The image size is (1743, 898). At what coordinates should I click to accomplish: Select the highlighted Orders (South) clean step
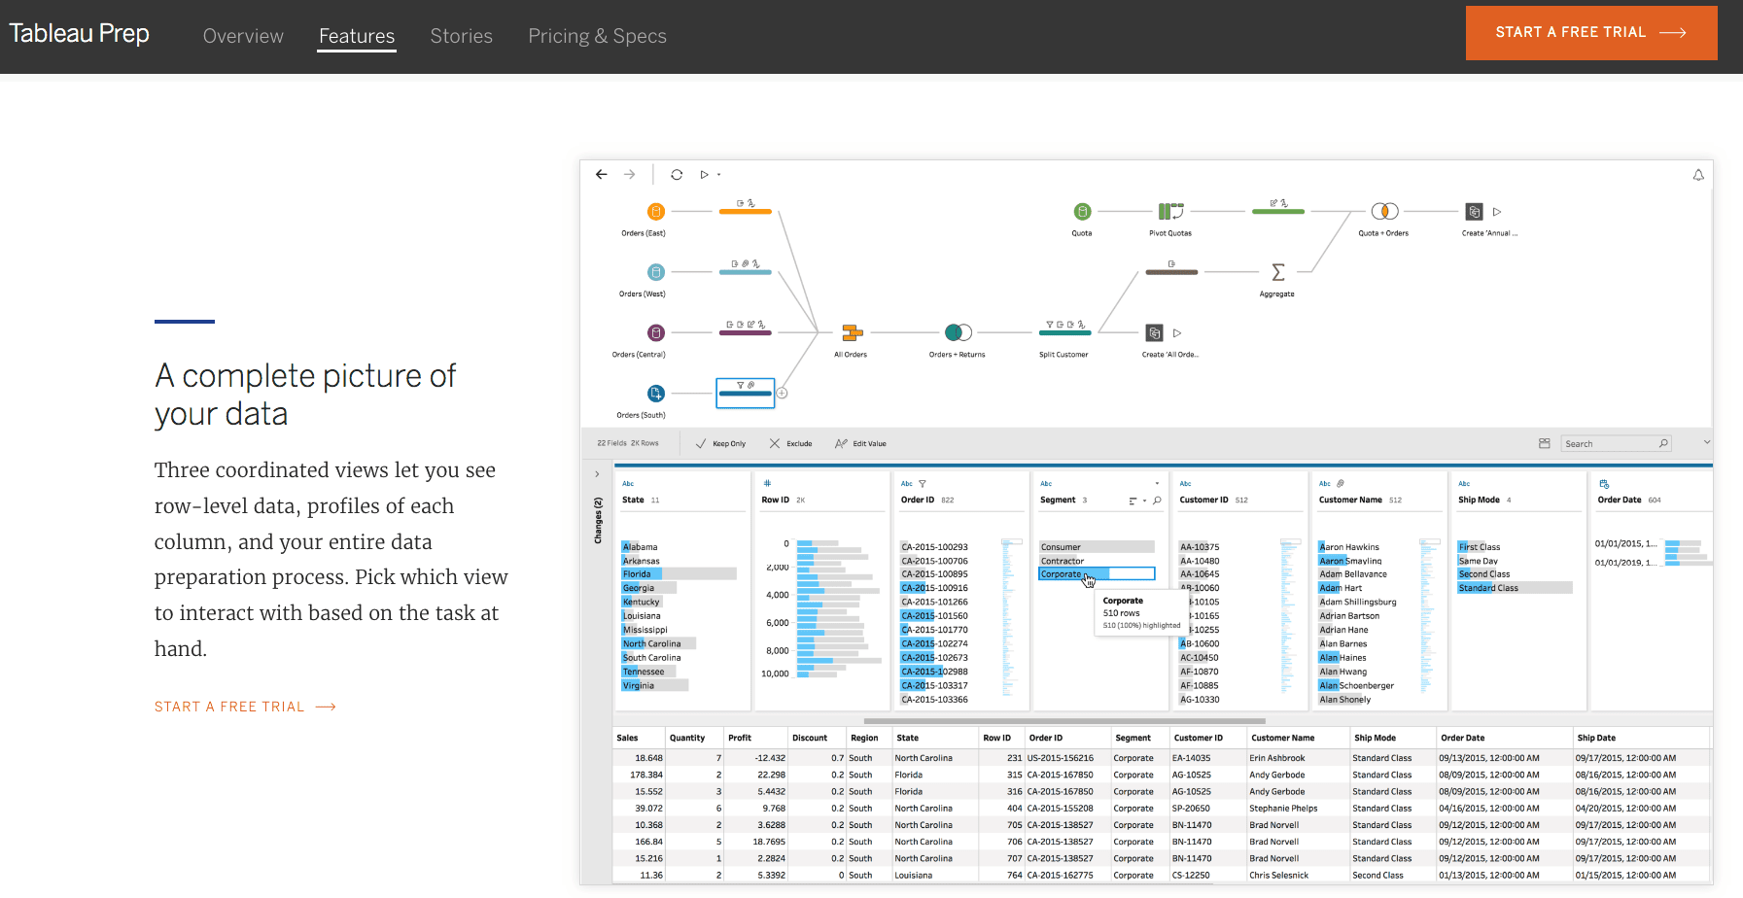(x=746, y=393)
